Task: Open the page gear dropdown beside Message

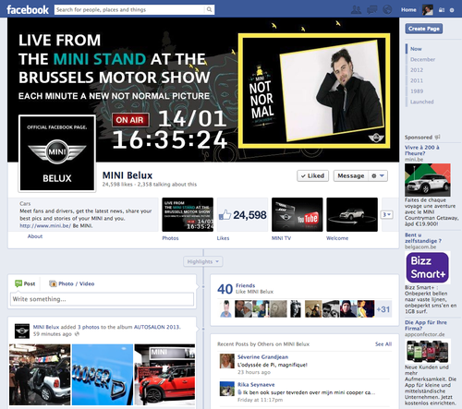Action: coord(378,175)
